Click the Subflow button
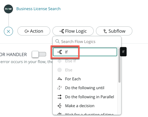This screenshot has height=117, width=148. (x=114, y=31)
